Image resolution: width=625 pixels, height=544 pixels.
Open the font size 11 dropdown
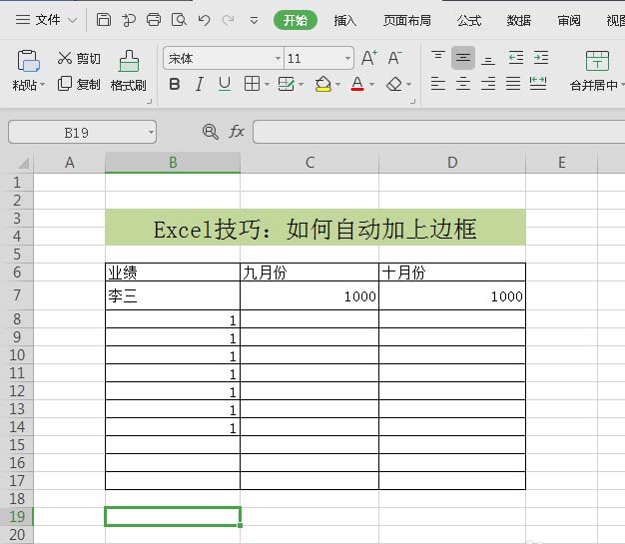(347, 59)
